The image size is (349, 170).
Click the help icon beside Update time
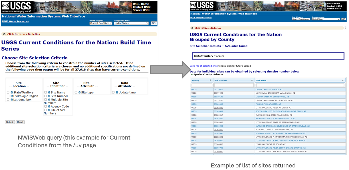click(x=117, y=93)
